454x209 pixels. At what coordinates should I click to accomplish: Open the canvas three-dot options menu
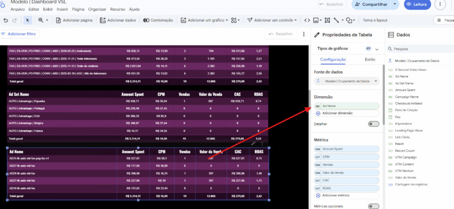pos(304,34)
